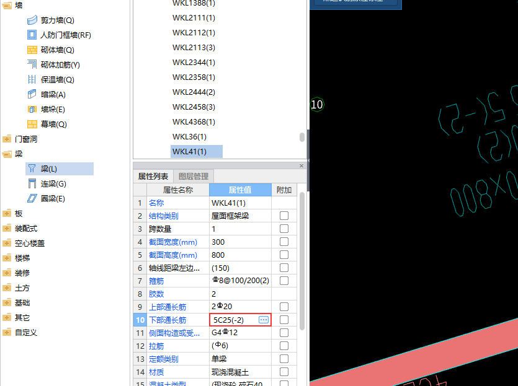The image size is (518, 386).
Task: Toggle the 截面宽度(mm) additional checkbox
Action: (x=284, y=242)
